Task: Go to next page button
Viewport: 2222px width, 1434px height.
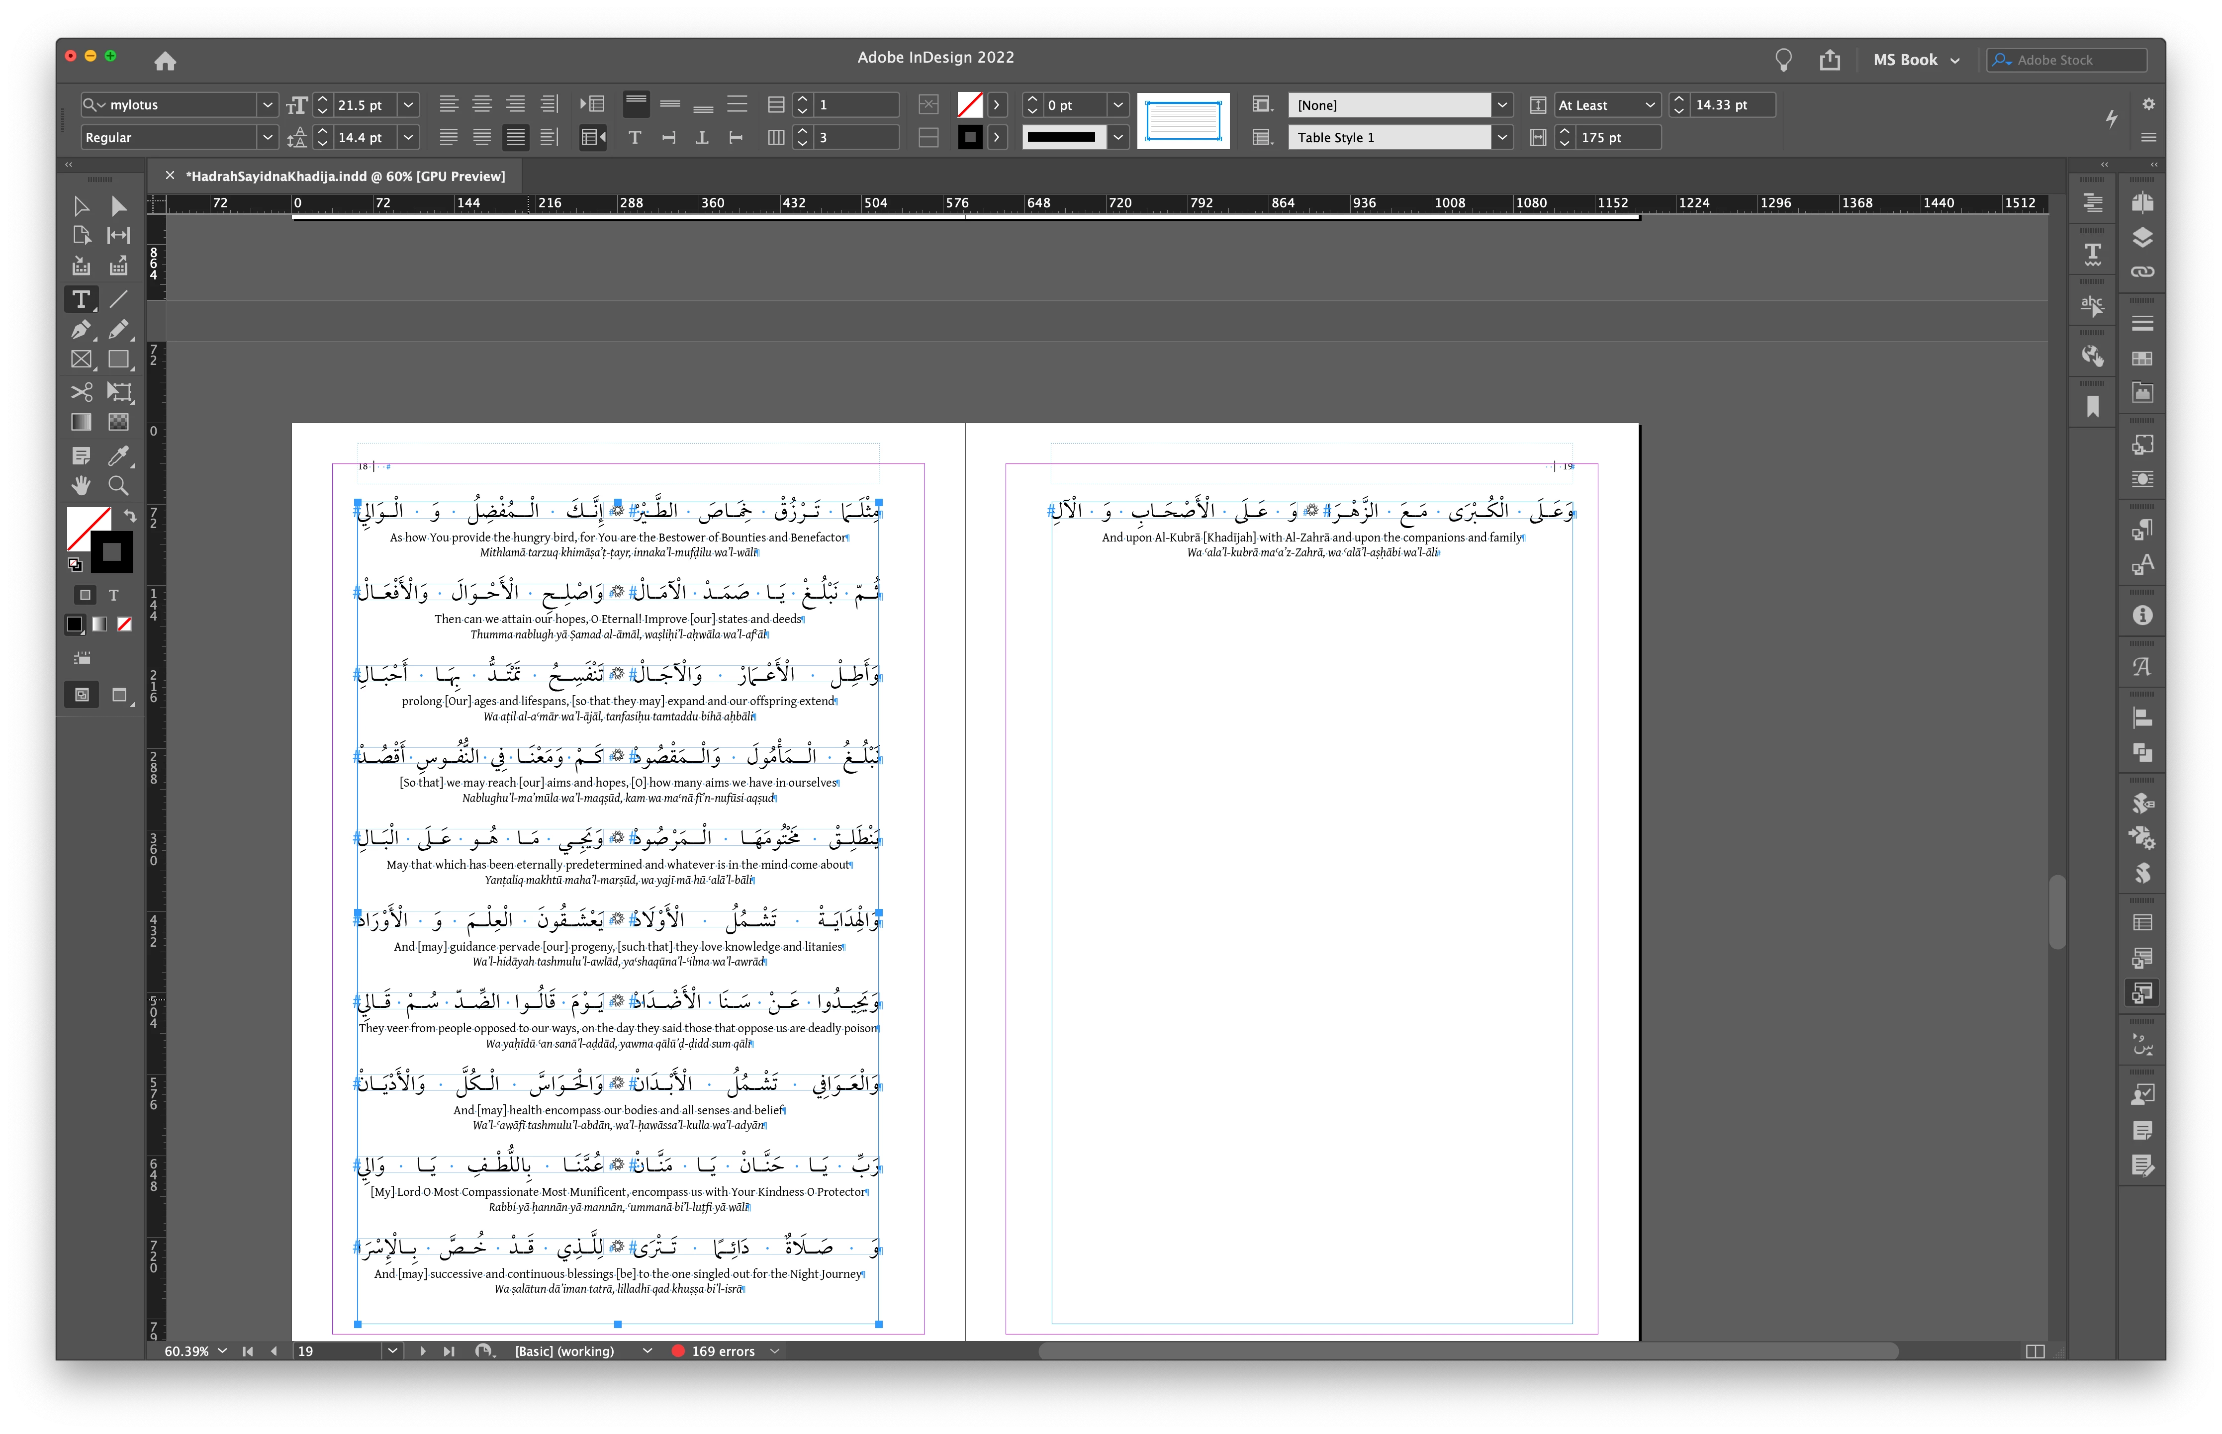Action: [x=423, y=1351]
